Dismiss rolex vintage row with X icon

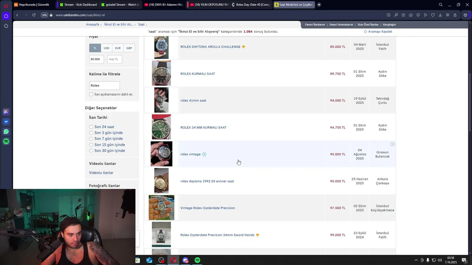click(392, 144)
